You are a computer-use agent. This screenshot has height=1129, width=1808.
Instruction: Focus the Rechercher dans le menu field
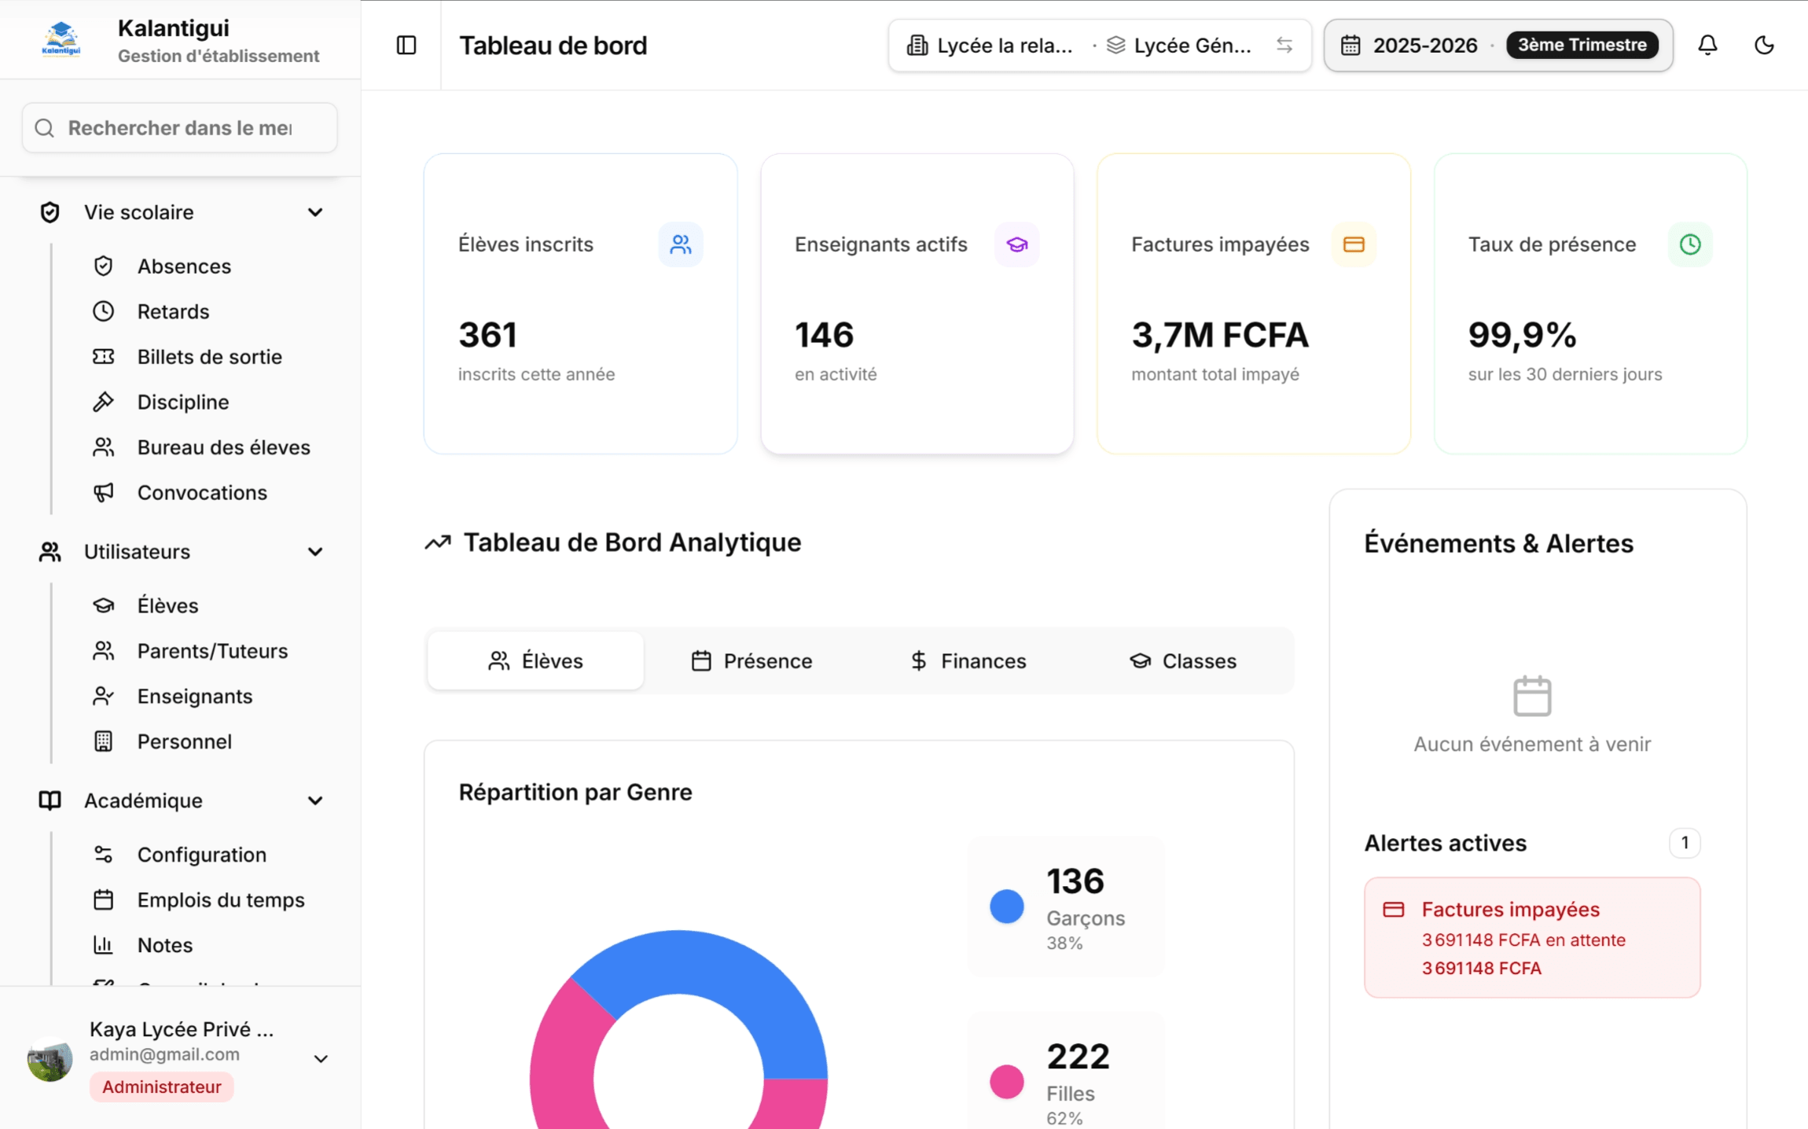pos(180,128)
